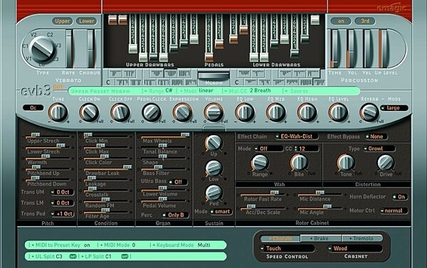The width and height of the screenshot is (427, 268).
Task: Click the Trans LM 0 Oct field
Action: 63,203
